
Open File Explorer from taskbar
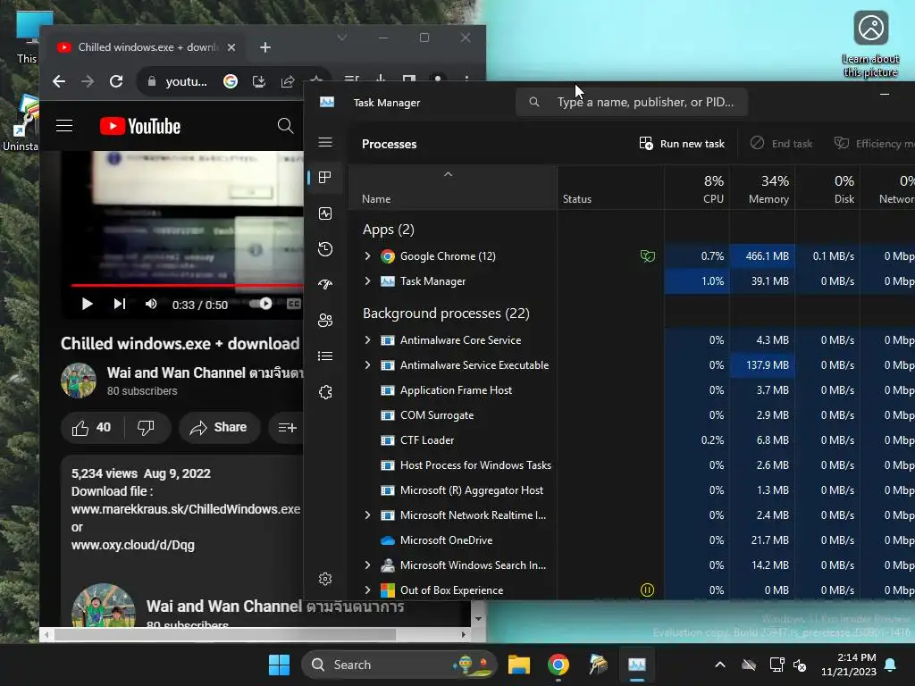(x=519, y=665)
